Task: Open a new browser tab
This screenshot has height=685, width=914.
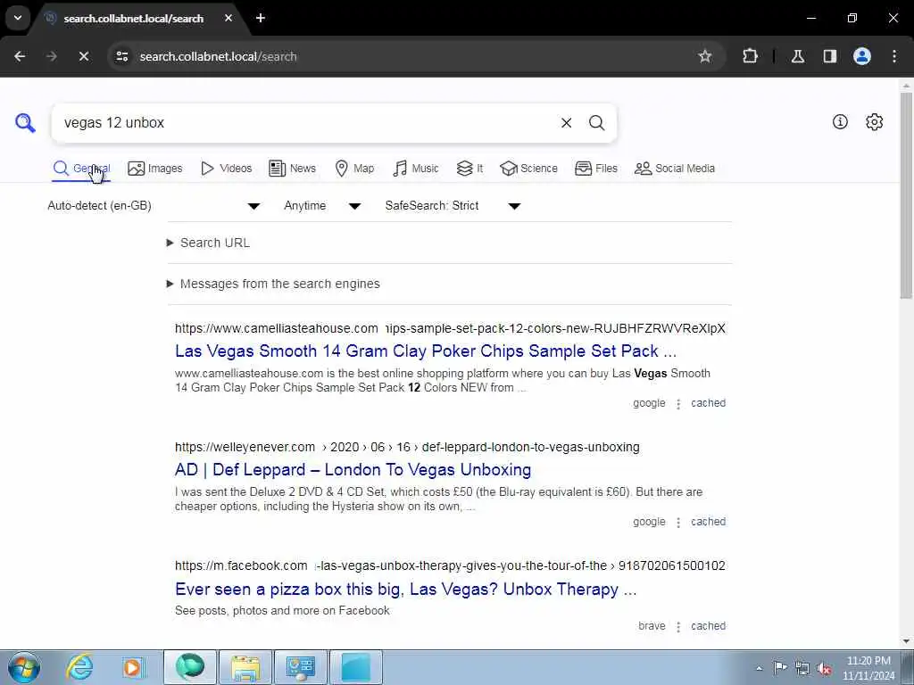Action: click(x=261, y=18)
